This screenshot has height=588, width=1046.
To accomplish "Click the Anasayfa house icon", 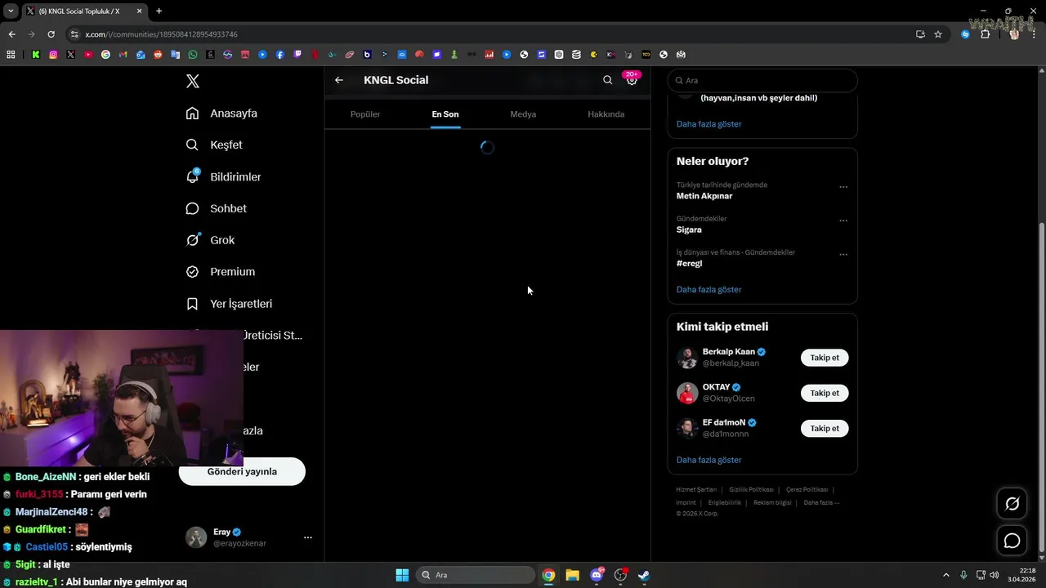I will coord(192,114).
